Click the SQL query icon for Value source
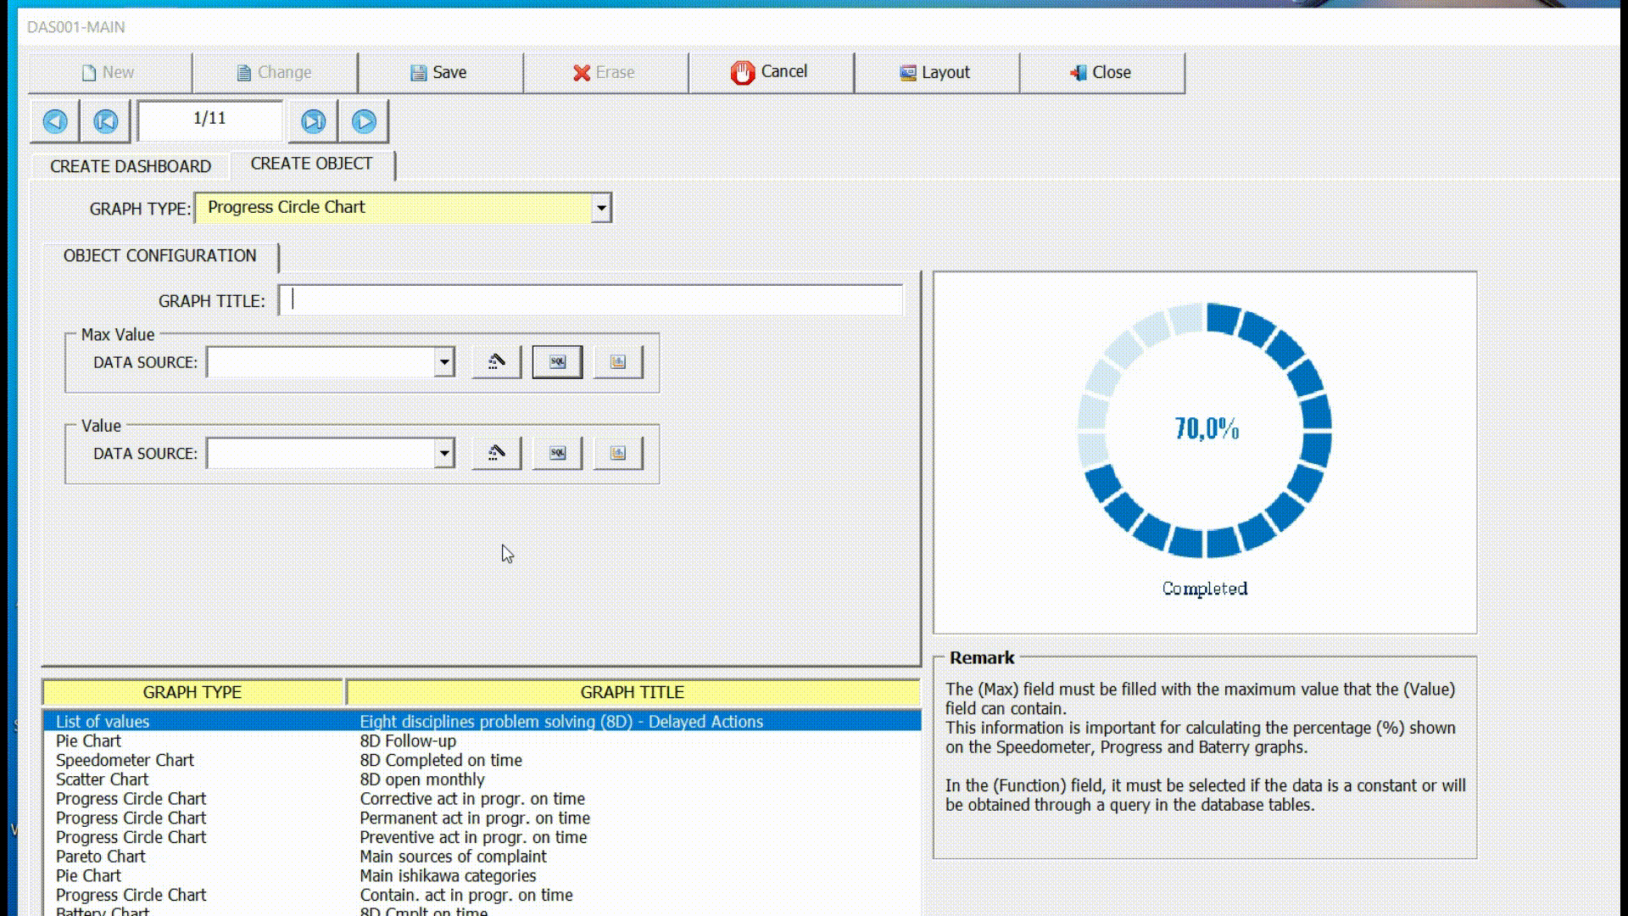This screenshot has height=916, width=1628. tap(556, 452)
